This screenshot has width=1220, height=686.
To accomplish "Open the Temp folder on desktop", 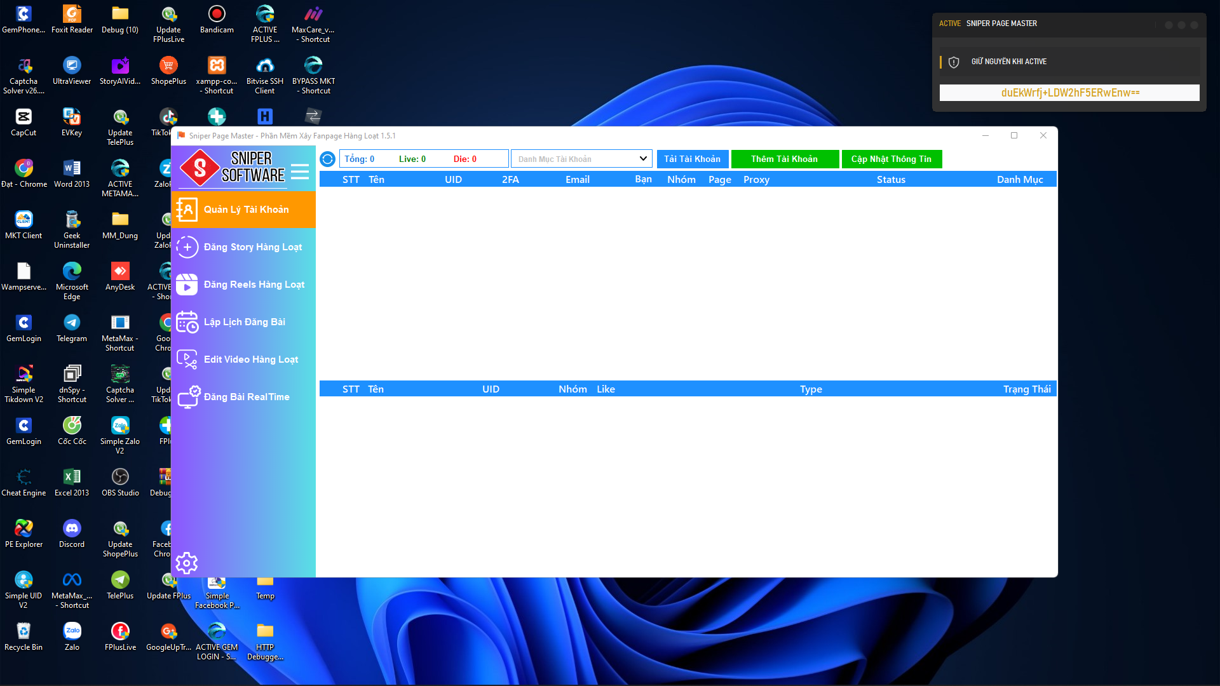I will (265, 588).
